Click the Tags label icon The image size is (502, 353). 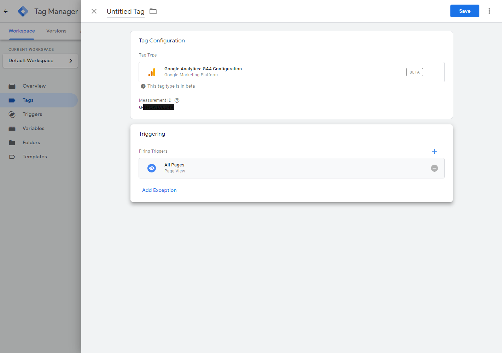coord(12,100)
